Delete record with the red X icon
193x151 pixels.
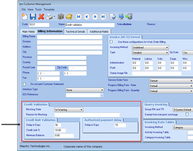coord(41,17)
